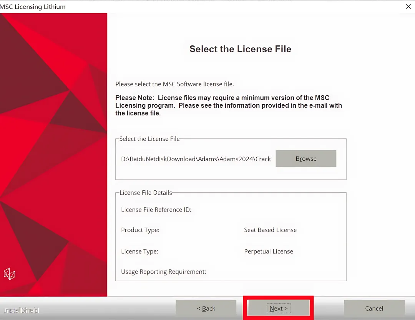
Task: Click the 'License Type:' label
Action: (139, 252)
